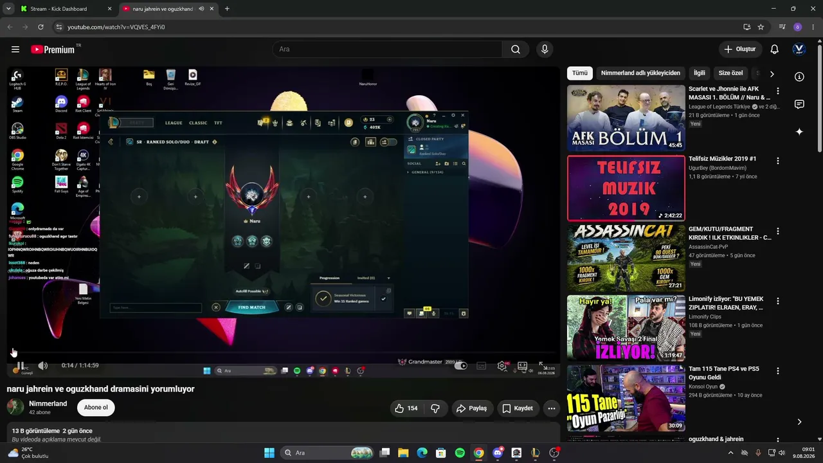
Task: Click the Chrome address bar URL
Action: (x=116, y=27)
